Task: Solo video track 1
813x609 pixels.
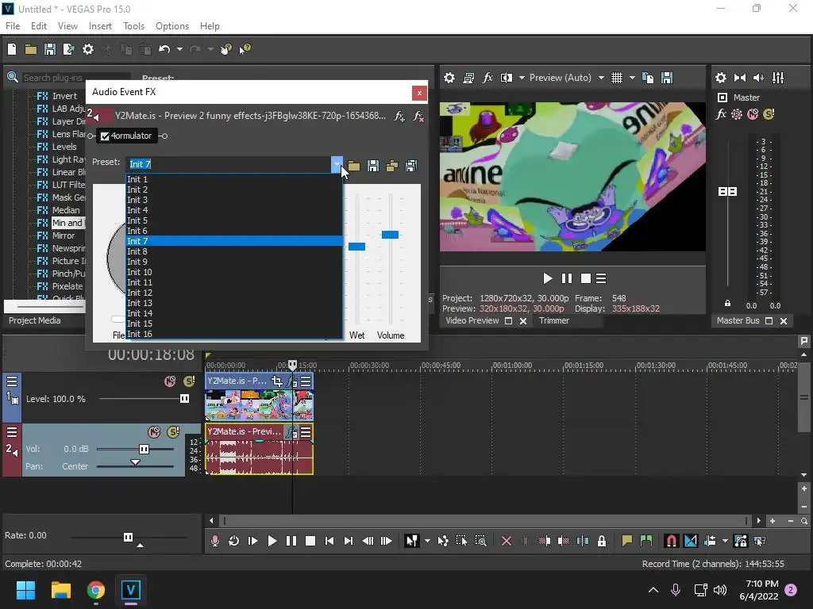Action: coord(189,381)
